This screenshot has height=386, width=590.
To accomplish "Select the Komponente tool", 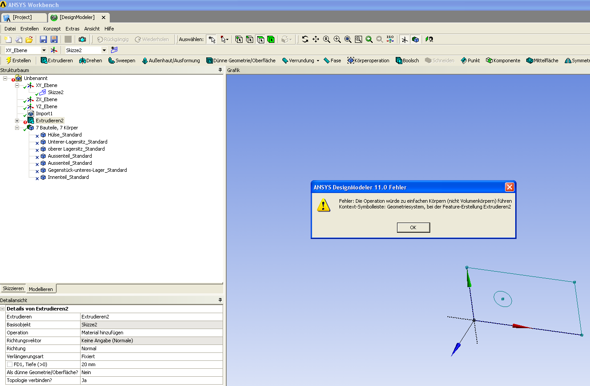I will (x=503, y=61).
